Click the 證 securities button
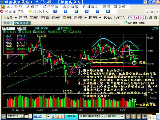160x120 pixels. point(53,116)
